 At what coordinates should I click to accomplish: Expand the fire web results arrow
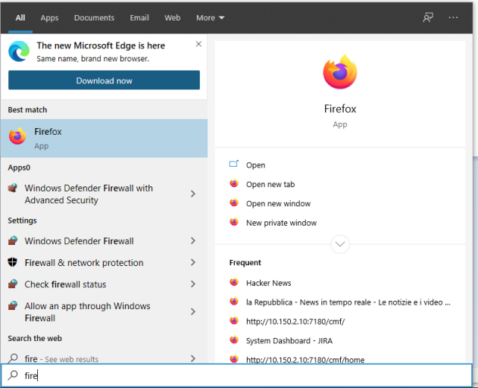[192, 358]
